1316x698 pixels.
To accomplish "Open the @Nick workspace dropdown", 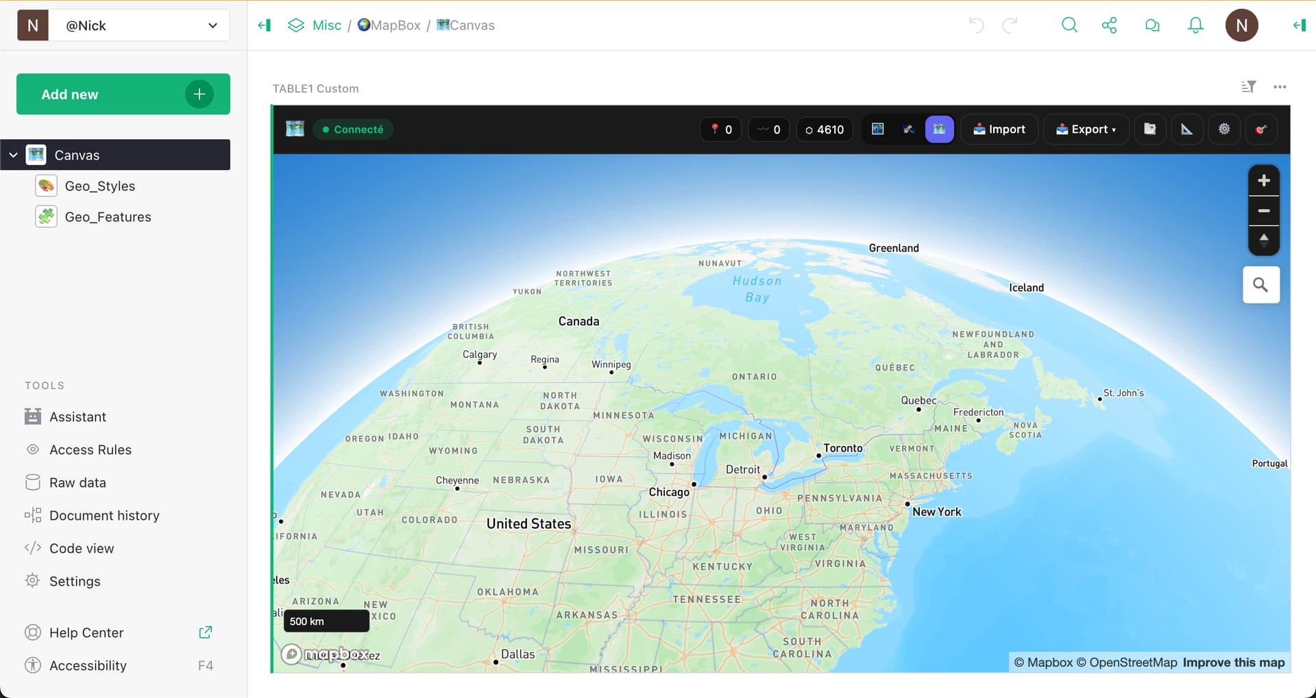I will click(x=212, y=25).
